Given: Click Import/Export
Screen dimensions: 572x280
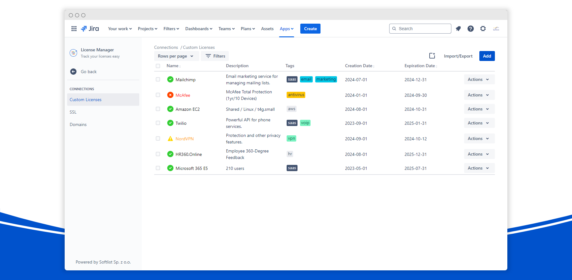Looking at the screenshot, I should pyautogui.click(x=458, y=56).
